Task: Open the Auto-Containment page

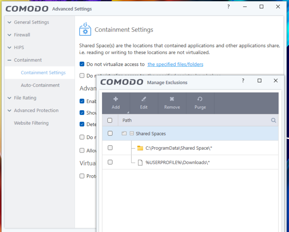Action: pyautogui.click(x=40, y=85)
